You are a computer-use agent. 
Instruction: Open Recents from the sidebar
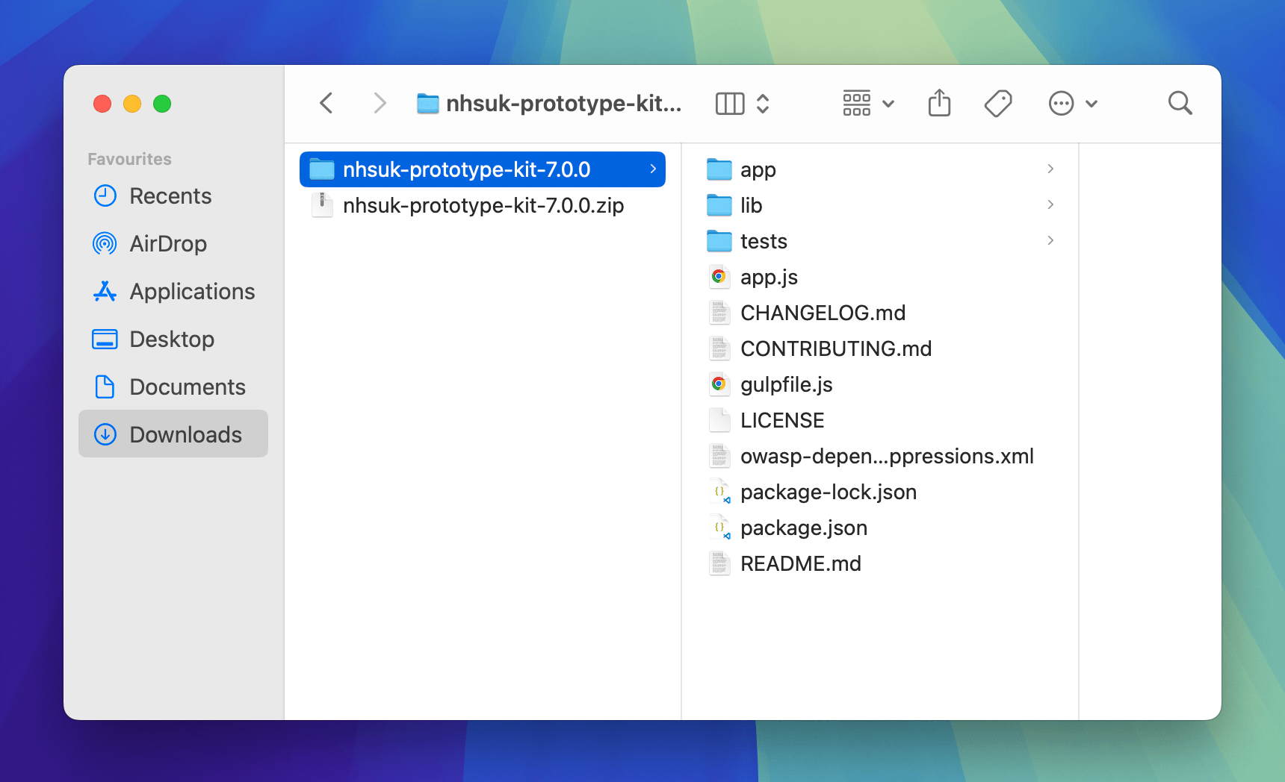170,195
